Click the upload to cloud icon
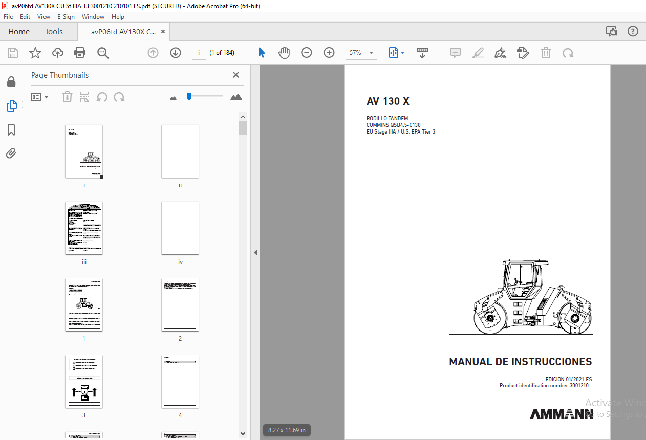This screenshot has width=646, height=440. pyautogui.click(x=58, y=53)
